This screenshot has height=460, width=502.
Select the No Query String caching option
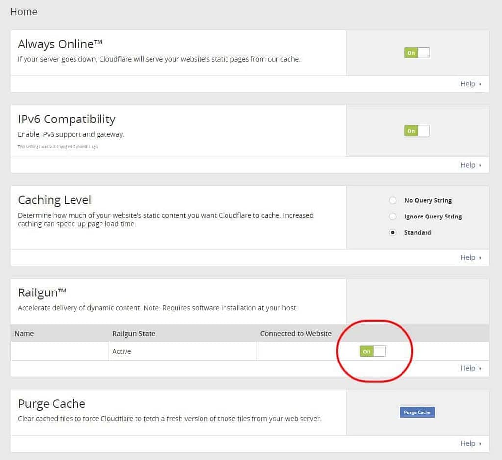tap(393, 200)
